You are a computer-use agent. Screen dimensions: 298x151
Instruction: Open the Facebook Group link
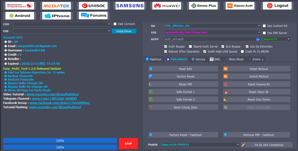point(60,103)
